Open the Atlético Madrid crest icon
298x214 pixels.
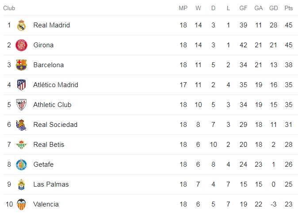(x=21, y=85)
